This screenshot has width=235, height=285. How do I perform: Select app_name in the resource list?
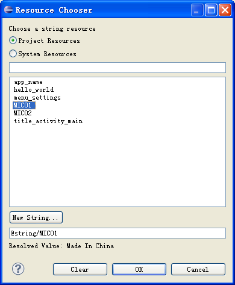click(28, 82)
